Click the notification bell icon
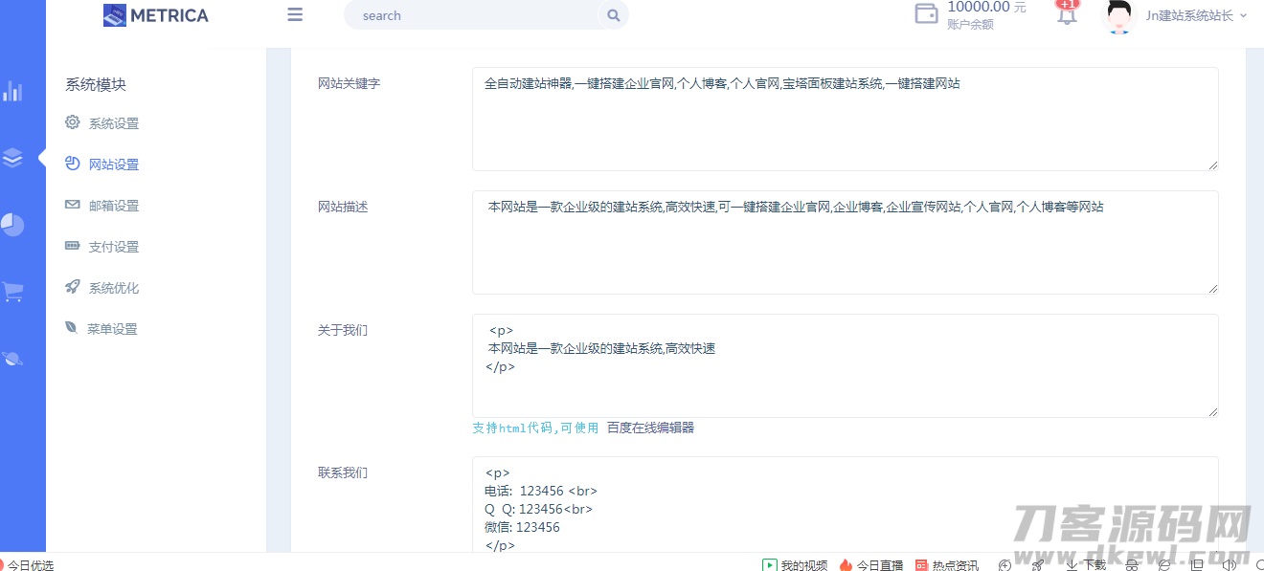The width and height of the screenshot is (1264, 571). pyautogui.click(x=1067, y=15)
